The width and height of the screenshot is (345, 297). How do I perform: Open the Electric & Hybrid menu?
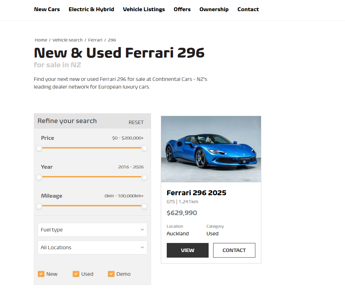pos(91,9)
